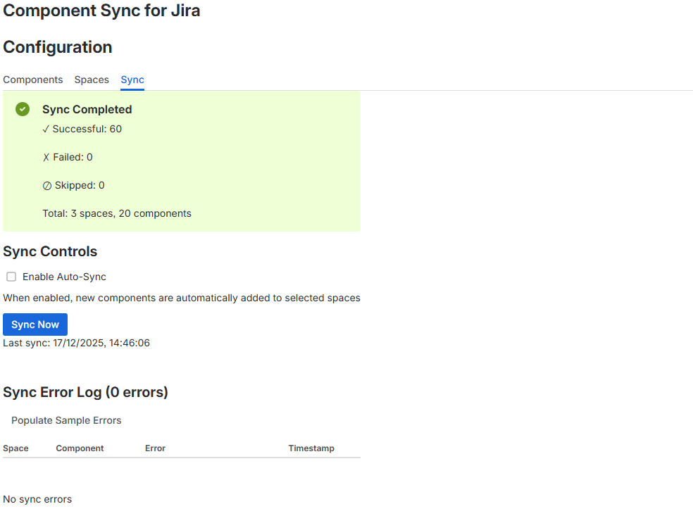Sort by the Component column header
The width and height of the screenshot is (693, 523).
pyautogui.click(x=80, y=448)
